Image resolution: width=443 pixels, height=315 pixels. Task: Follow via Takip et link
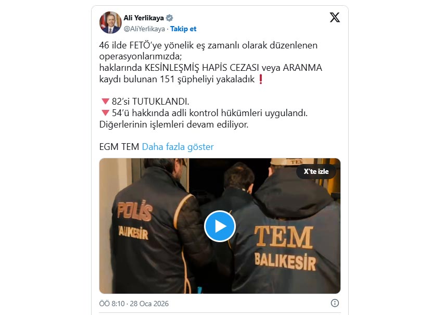pyautogui.click(x=183, y=29)
